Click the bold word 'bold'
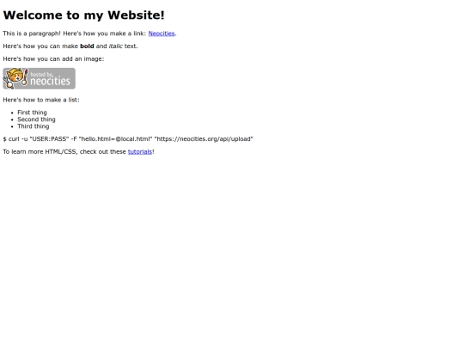 87,46
